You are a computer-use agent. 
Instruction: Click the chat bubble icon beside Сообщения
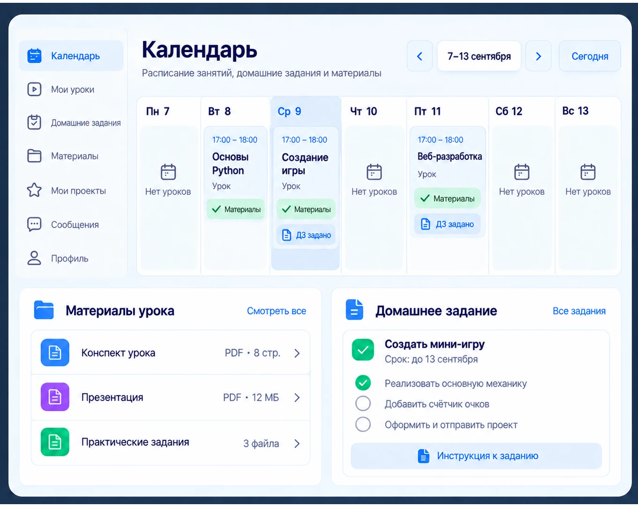tap(34, 224)
